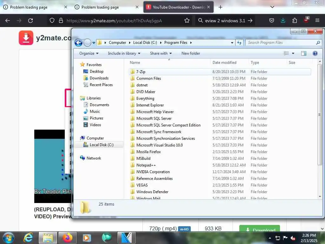This screenshot has height=244, width=325.
Task: Expand the arrow after Program Files breadcrumb
Action: pos(191,43)
